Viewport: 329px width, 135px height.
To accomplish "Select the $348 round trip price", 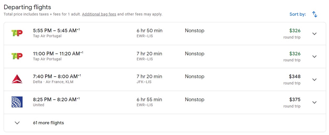I will pyautogui.click(x=294, y=76).
